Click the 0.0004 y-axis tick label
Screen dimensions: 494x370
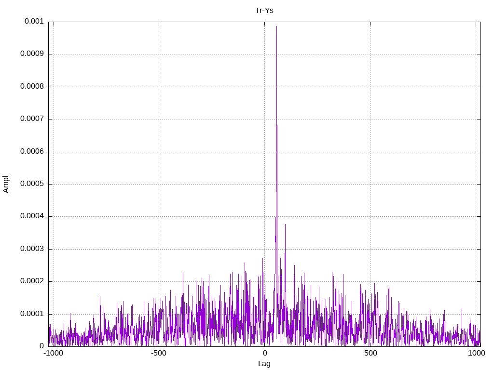pyautogui.click(x=32, y=216)
